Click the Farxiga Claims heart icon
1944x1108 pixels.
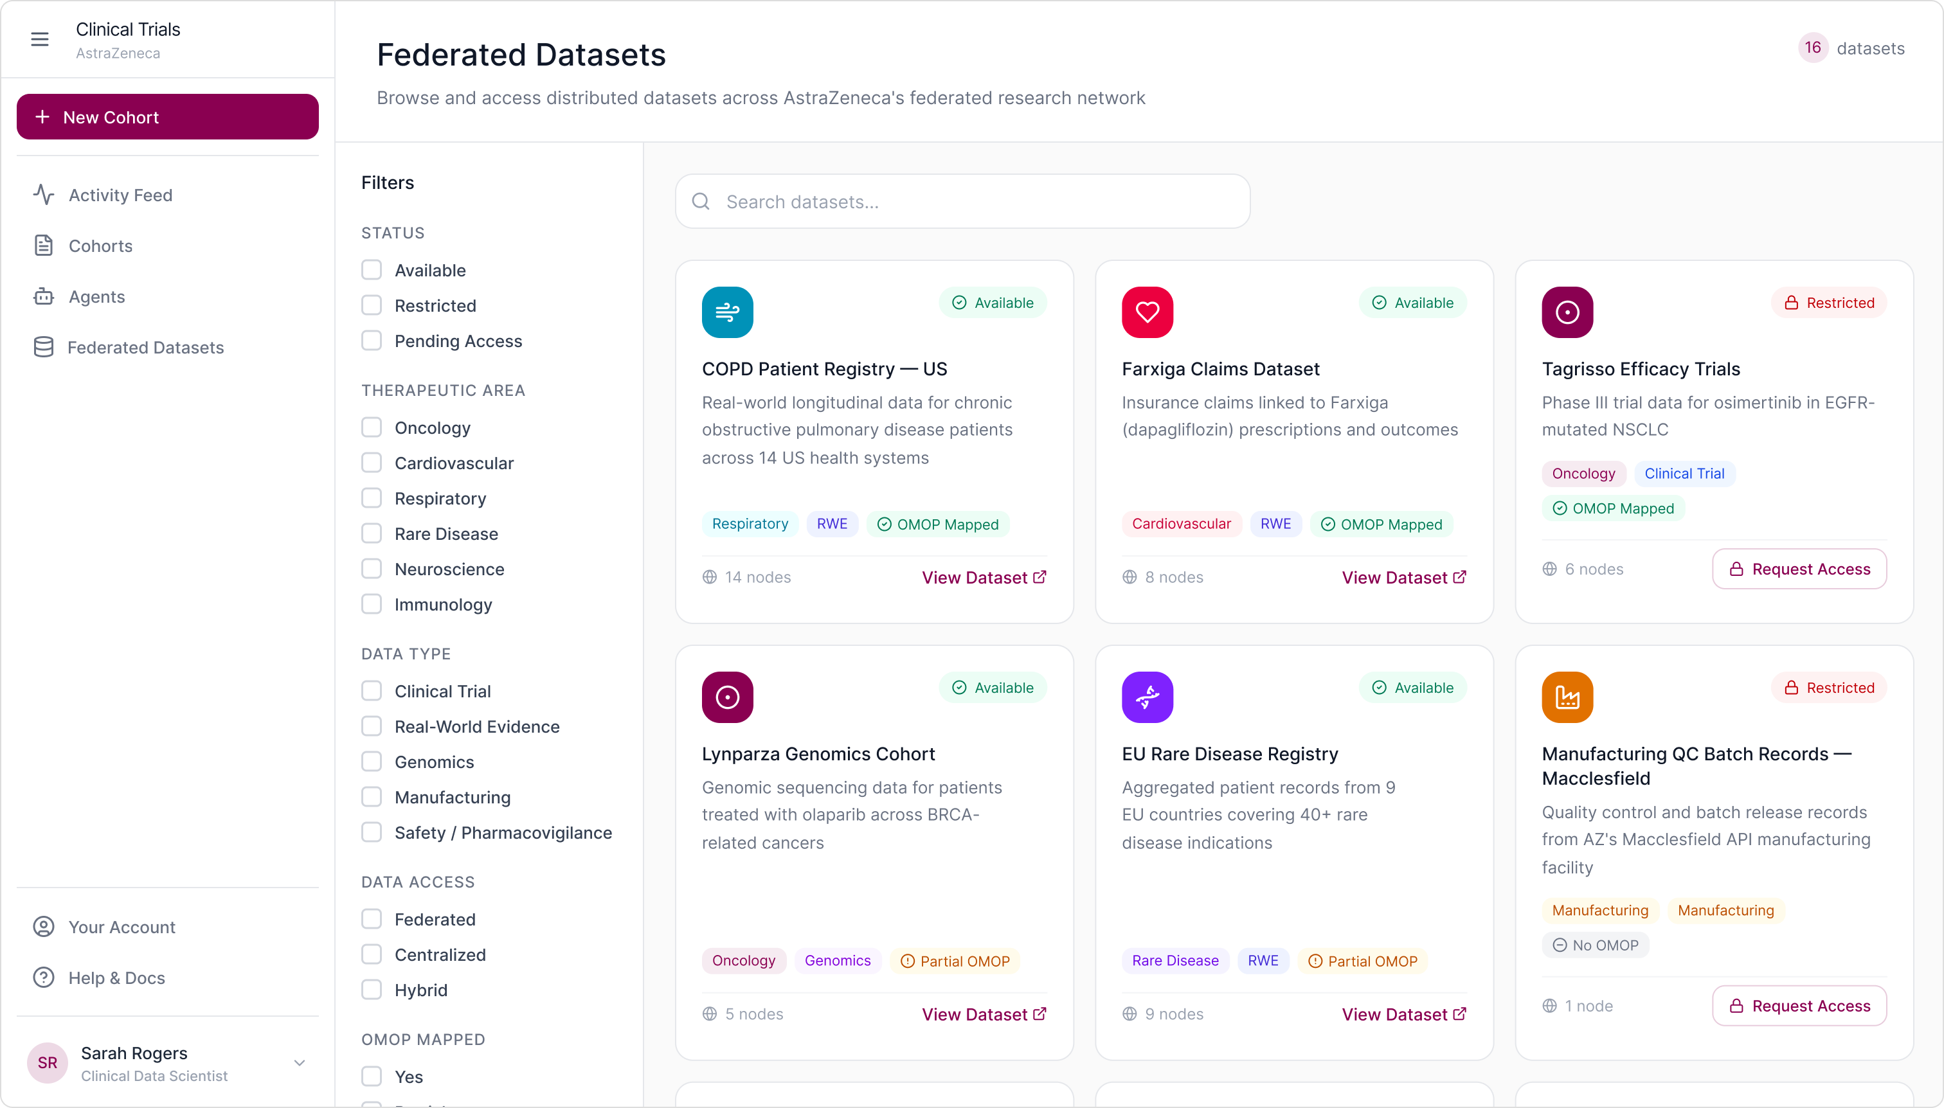pos(1147,312)
